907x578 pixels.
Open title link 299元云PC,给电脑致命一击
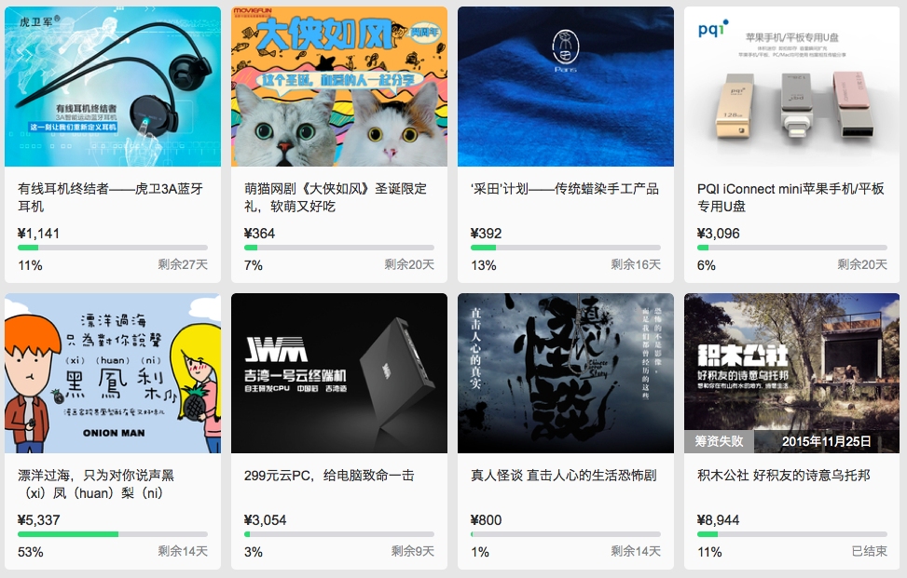tap(329, 476)
